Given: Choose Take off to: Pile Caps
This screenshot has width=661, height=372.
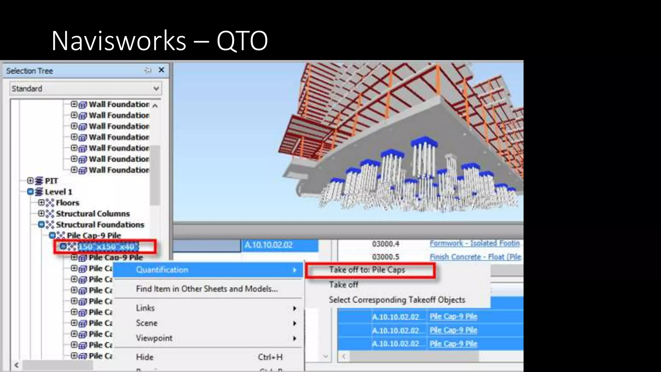Looking at the screenshot, I should tap(367, 270).
